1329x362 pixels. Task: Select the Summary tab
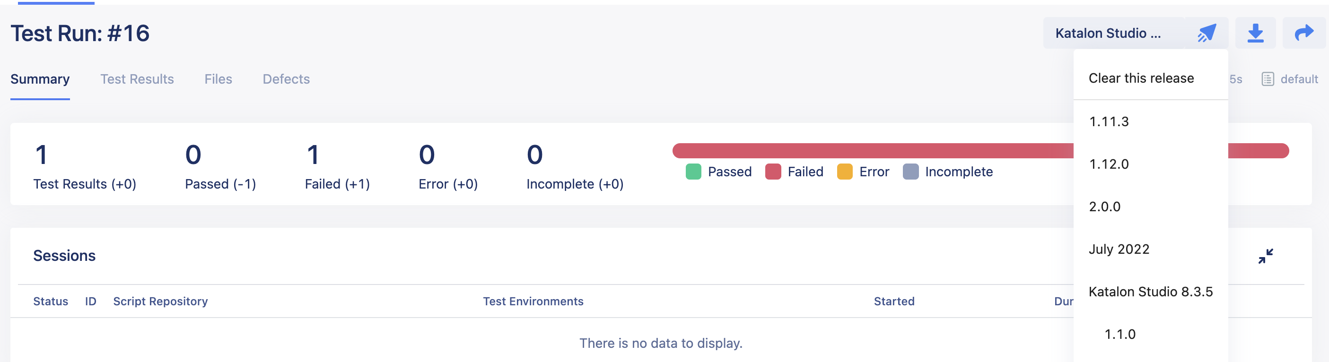click(40, 79)
